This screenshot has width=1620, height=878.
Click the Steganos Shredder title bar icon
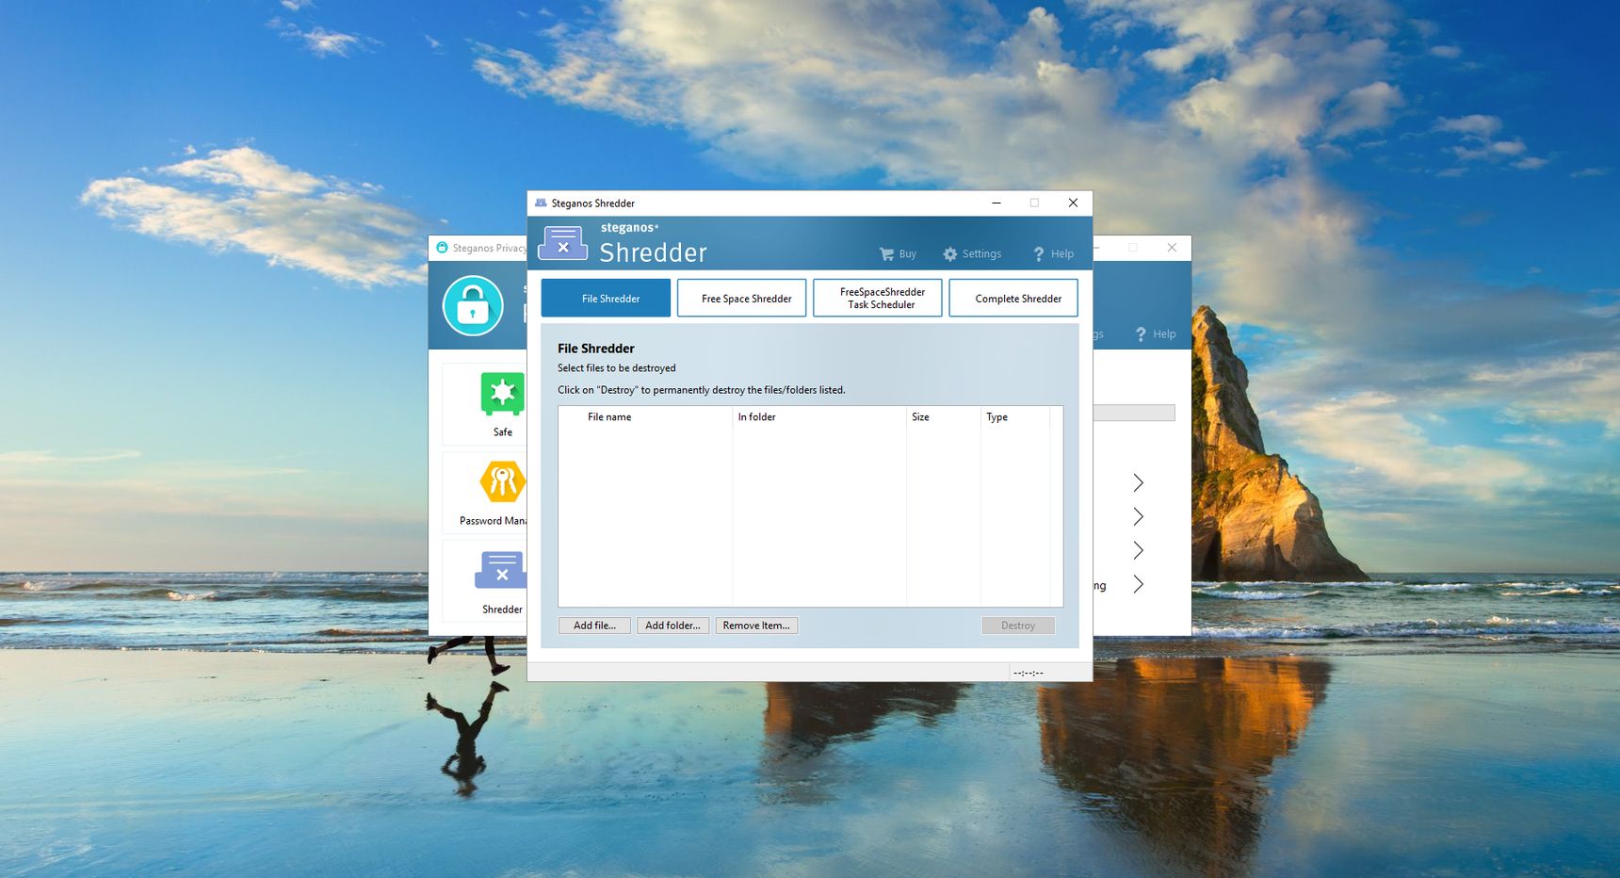click(x=541, y=203)
